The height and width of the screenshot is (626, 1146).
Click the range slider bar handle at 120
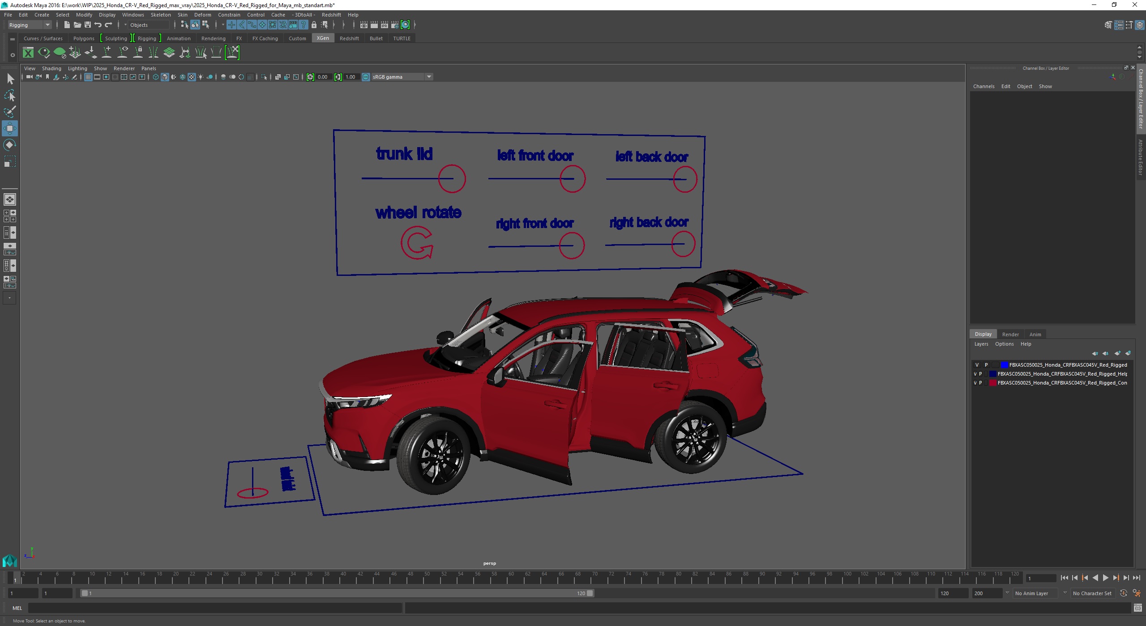(x=590, y=593)
